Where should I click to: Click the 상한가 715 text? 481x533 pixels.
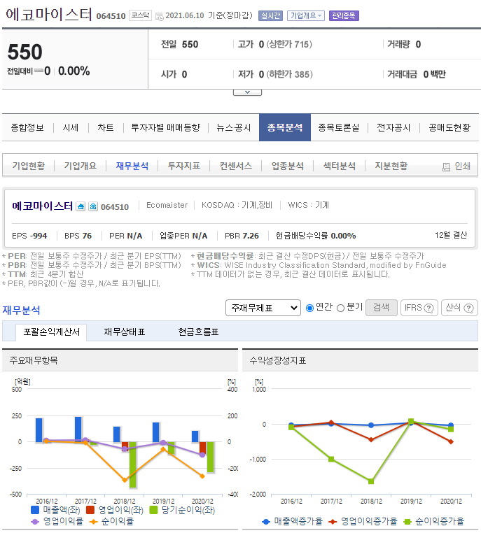(289, 44)
